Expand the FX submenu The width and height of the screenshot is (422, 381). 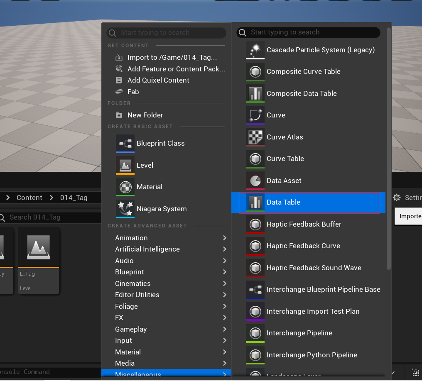(166, 318)
